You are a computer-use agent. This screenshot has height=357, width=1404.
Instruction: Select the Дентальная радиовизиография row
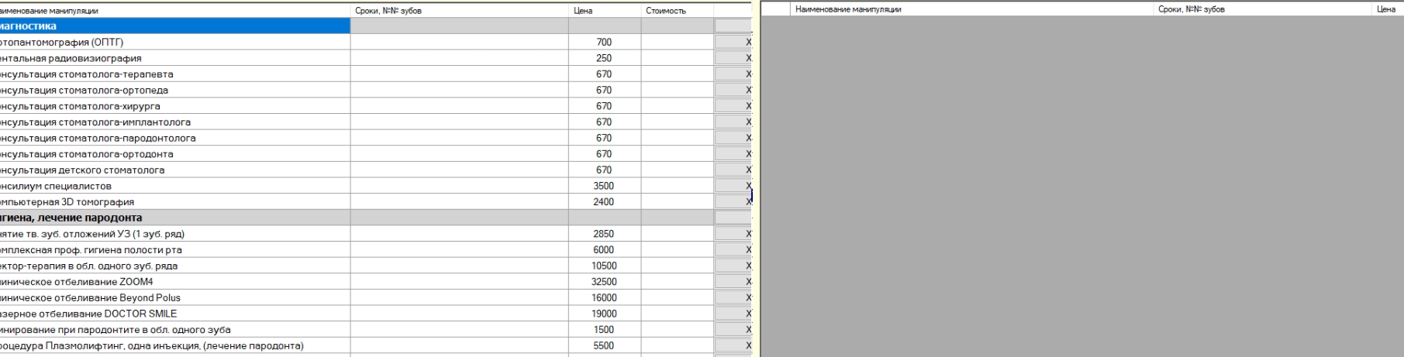[174, 58]
